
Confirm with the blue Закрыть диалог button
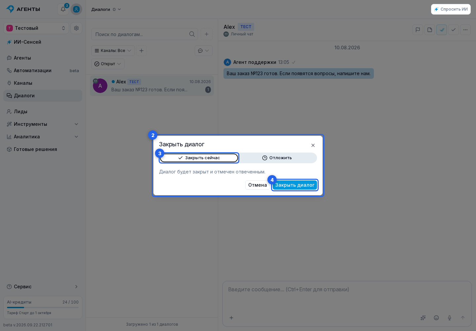(x=295, y=185)
